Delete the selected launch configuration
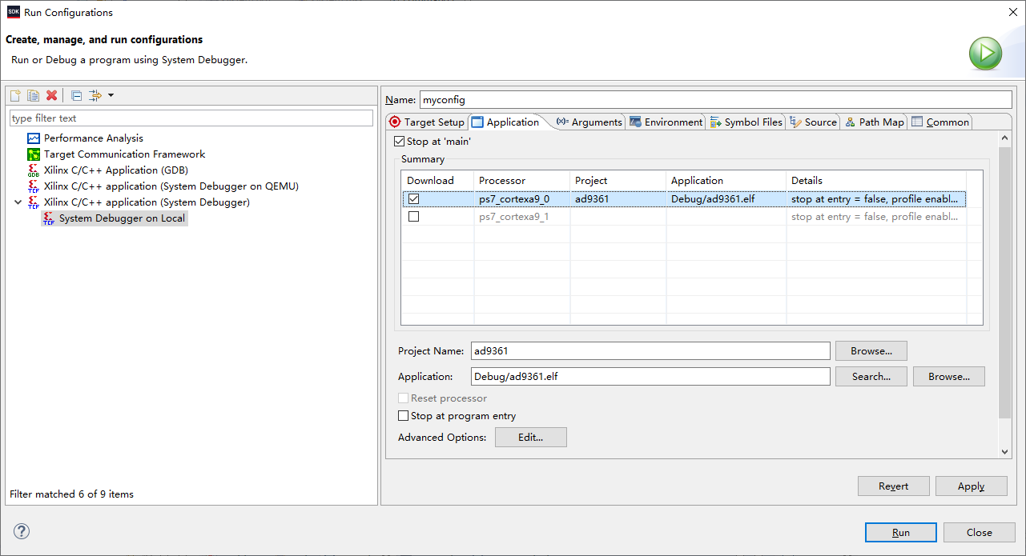 [x=52, y=95]
